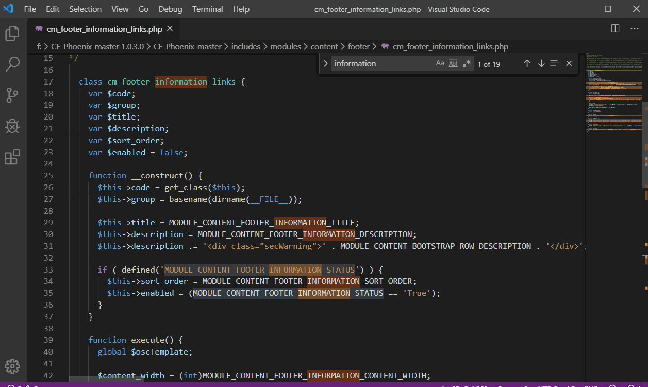Screen dimensions: 648x387
Task: Expand the Replace mode chevron
Action: (325, 63)
